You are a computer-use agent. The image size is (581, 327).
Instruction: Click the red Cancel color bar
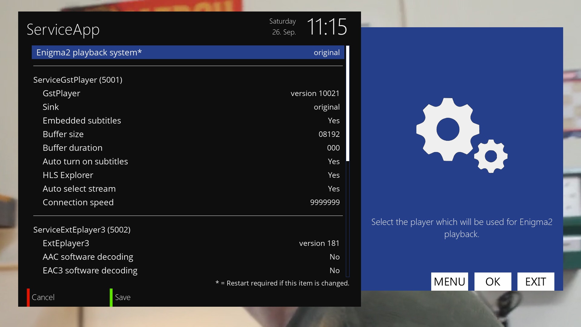point(28,297)
